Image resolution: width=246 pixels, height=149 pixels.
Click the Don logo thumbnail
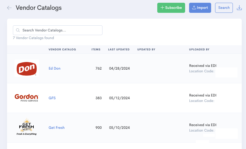coord(27,68)
